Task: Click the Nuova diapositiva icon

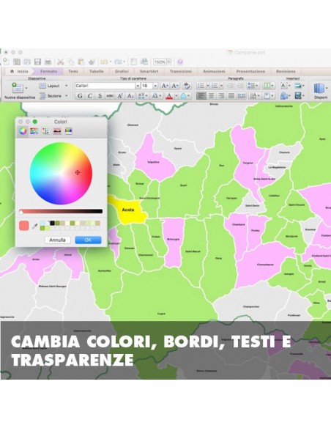Action: [17, 88]
